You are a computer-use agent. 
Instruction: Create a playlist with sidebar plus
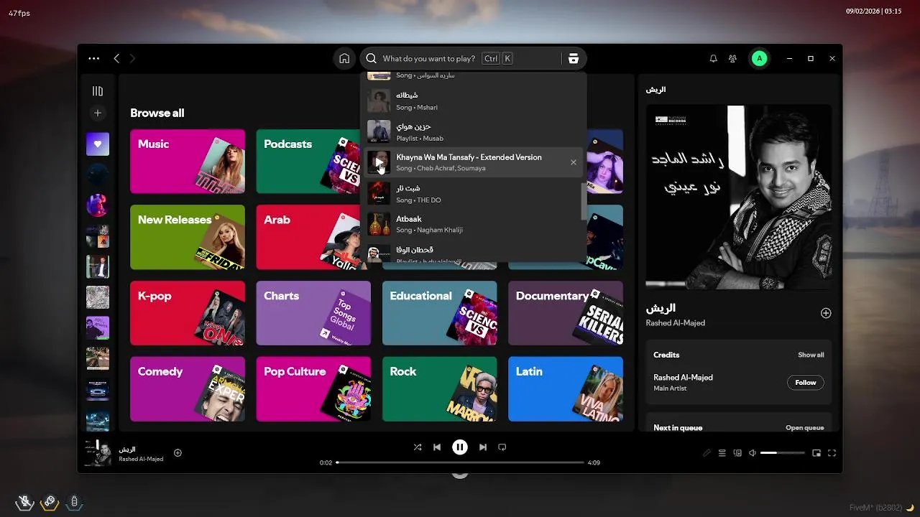98,113
